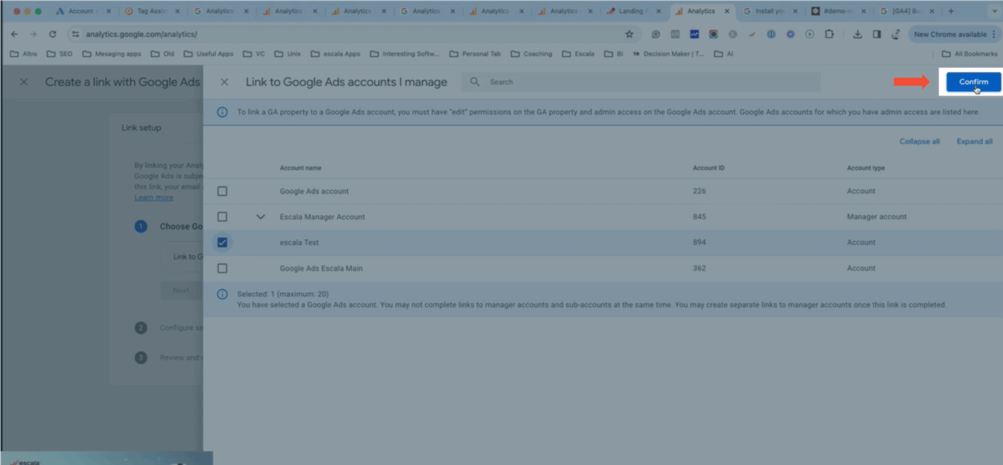Open the Chrome extensions puzzle icon
The width and height of the screenshot is (1003, 465).
click(829, 34)
